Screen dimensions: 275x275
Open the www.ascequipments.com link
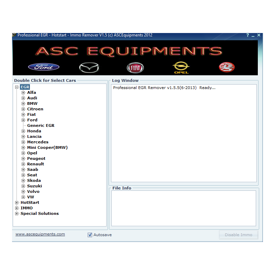40,234
